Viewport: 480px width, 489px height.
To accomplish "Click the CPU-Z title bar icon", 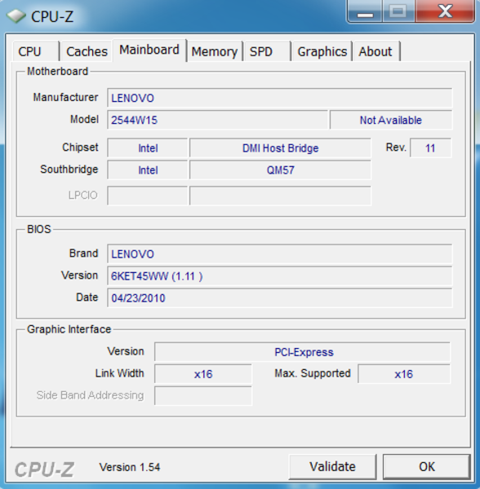I will click(16, 16).
